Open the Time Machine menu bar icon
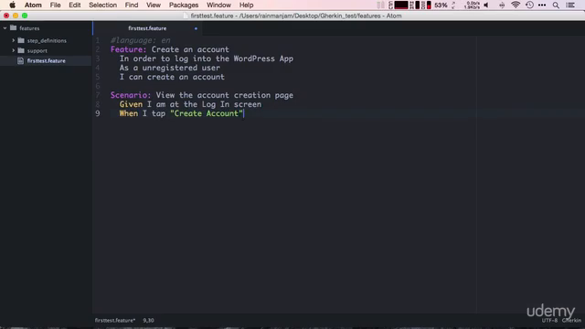585x329 pixels. point(529,5)
